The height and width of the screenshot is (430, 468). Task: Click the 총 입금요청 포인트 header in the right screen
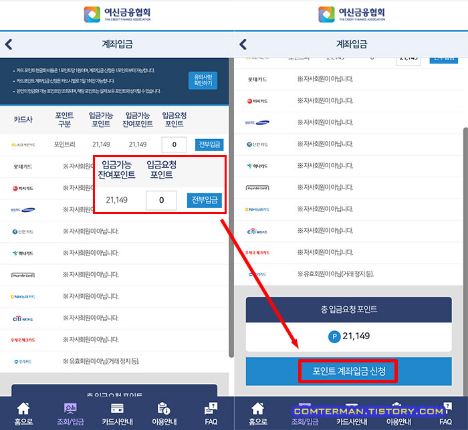(348, 310)
